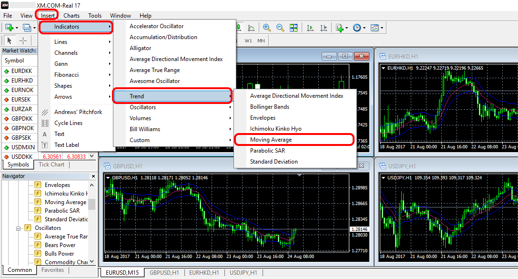Restore the front chart window size
The width and height of the screenshot is (518, 279).
tap(345, 57)
